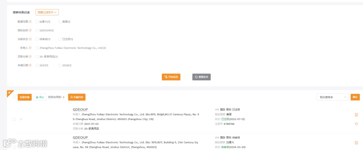
Task: Tick the 20-家具用品(2) Nice class checkbox
Action: click(37, 57)
